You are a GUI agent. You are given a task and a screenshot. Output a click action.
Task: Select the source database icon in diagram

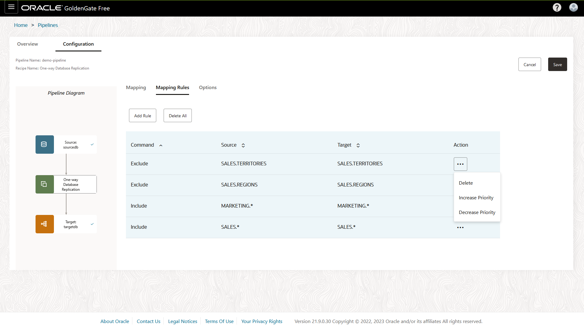click(x=44, y=144)
